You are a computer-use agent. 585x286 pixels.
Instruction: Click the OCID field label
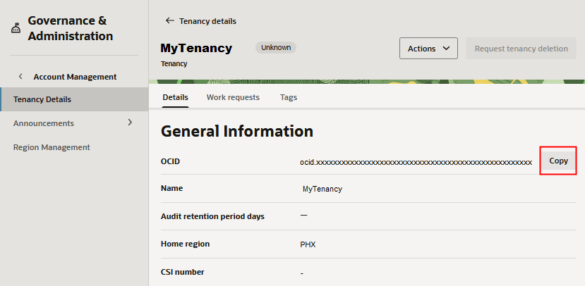pyautogui.click(x=170, y=161)
